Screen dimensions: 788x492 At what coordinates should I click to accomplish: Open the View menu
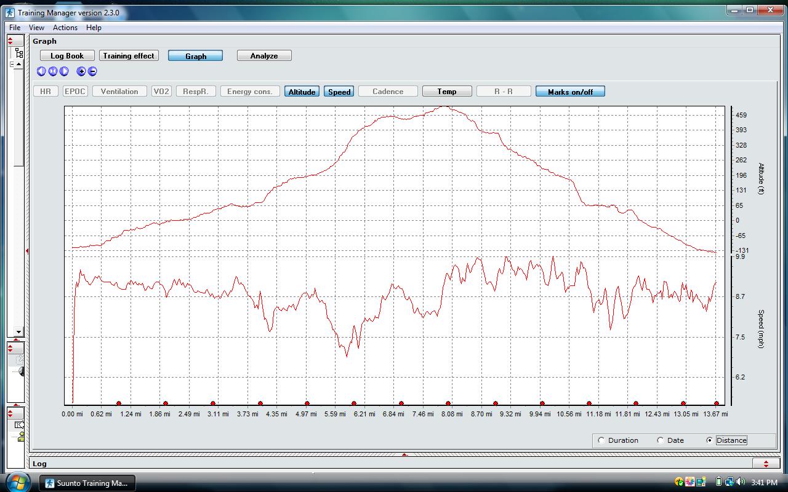[36, 28]
